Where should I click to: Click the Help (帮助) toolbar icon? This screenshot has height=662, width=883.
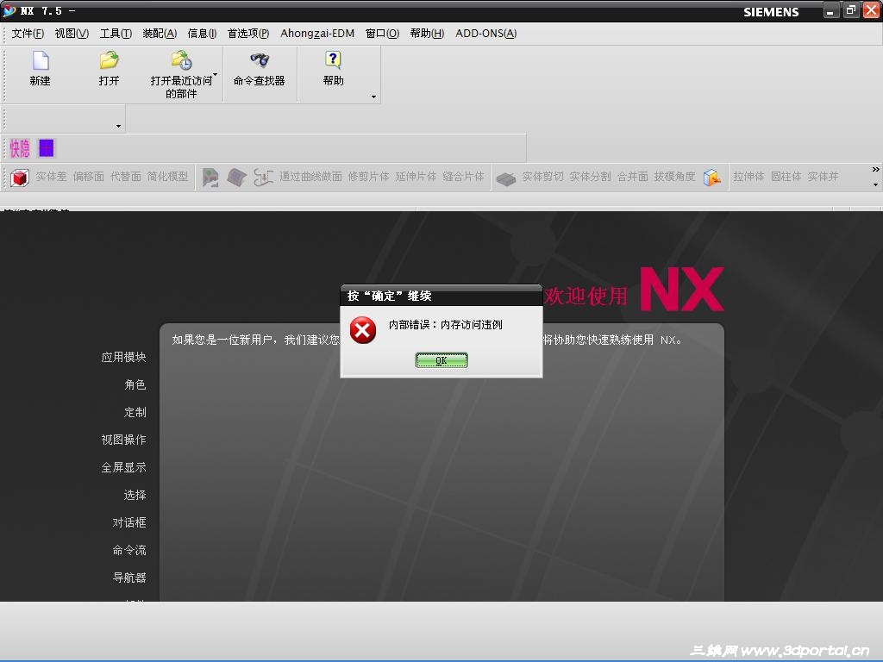[x=333, y=59]
